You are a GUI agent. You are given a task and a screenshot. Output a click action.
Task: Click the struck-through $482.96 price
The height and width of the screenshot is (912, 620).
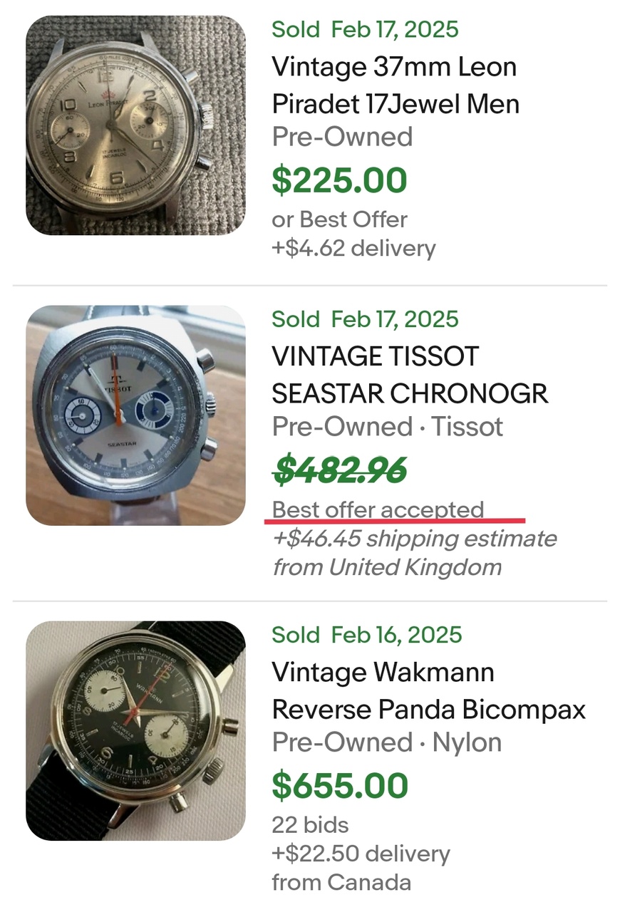pyautogui.click(x=339, y=470)
